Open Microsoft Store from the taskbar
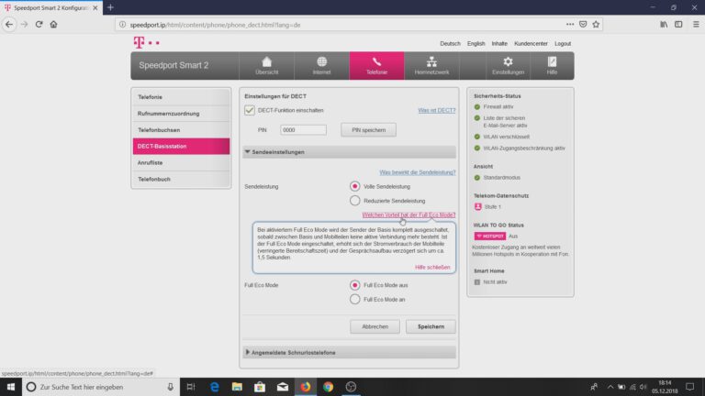This screenshot has height=396, width=705. 260,387
